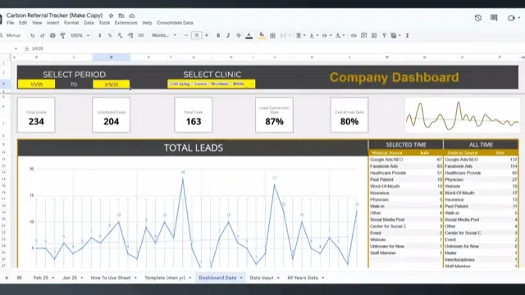The image size is (525, 295).
Task: Click the add new sheet plus button
Action: pos(7,278)
